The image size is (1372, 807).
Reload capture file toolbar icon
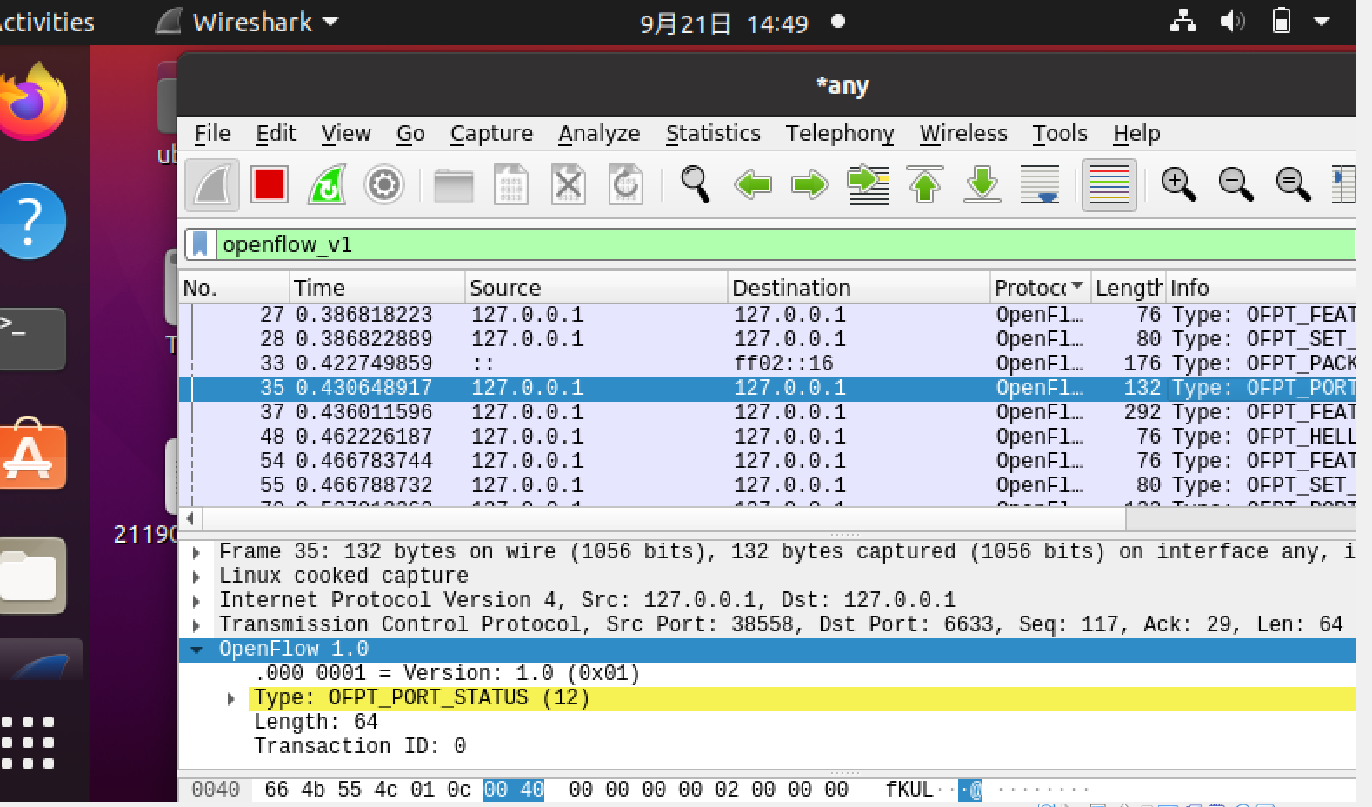point(626,184)
